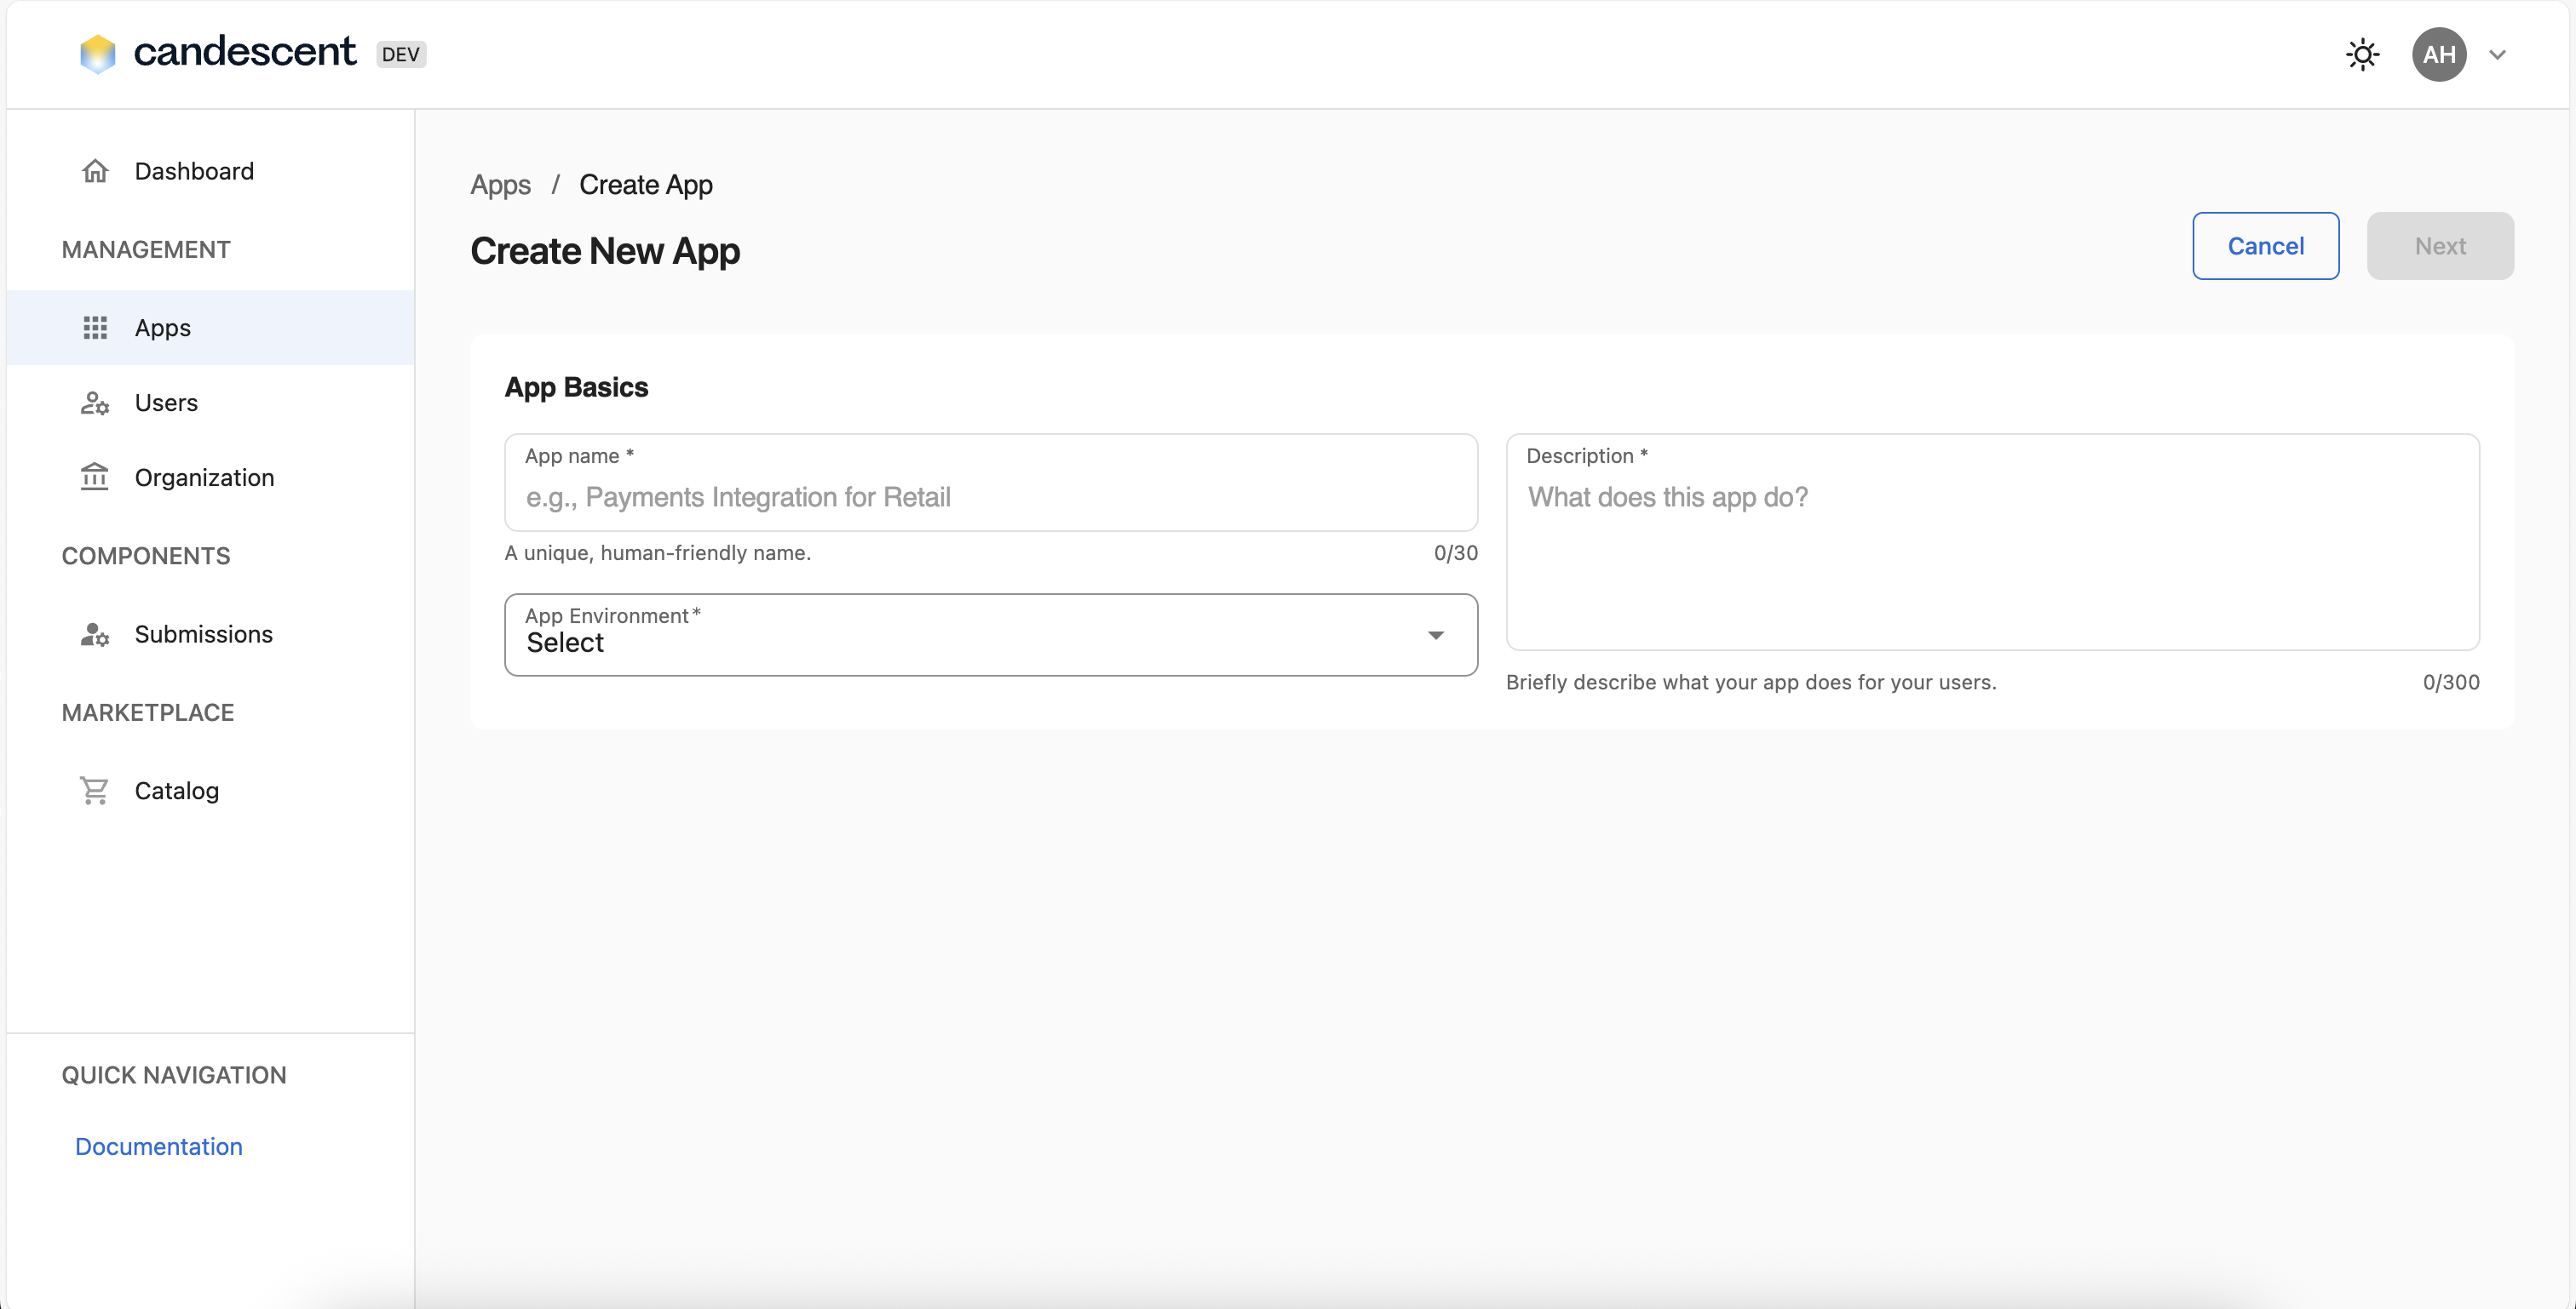Click the Apps breadcrumb link
Viewport: 2576px width, 1309px height.
click(500, 185)
